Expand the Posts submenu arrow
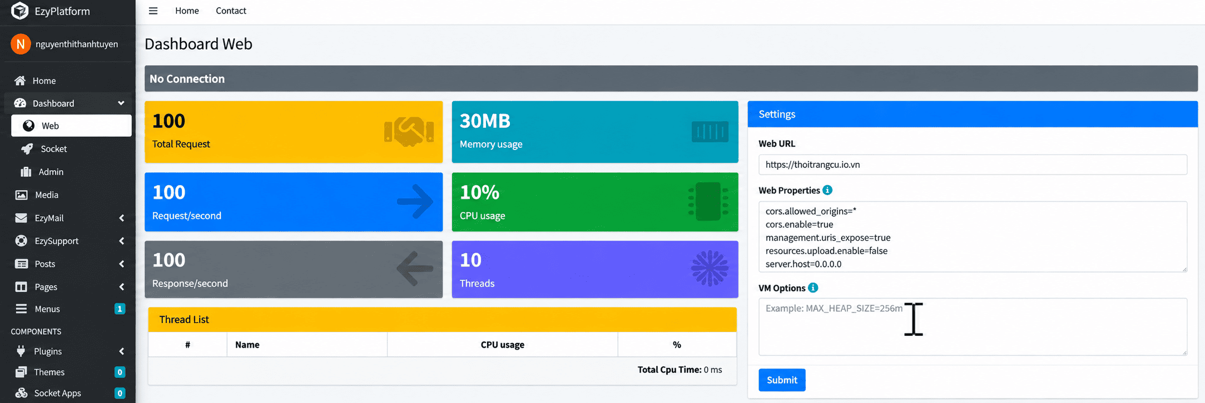Screen dimensions: 1205x403 [121, 264]
